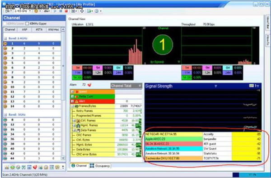Collapse the Band: 2.4GHz group
The height and width of the screenshot is (178, 271).
(5, 38)
